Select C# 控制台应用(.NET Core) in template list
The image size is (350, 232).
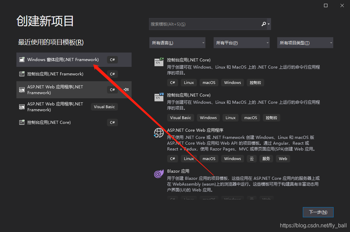(189, 60)
